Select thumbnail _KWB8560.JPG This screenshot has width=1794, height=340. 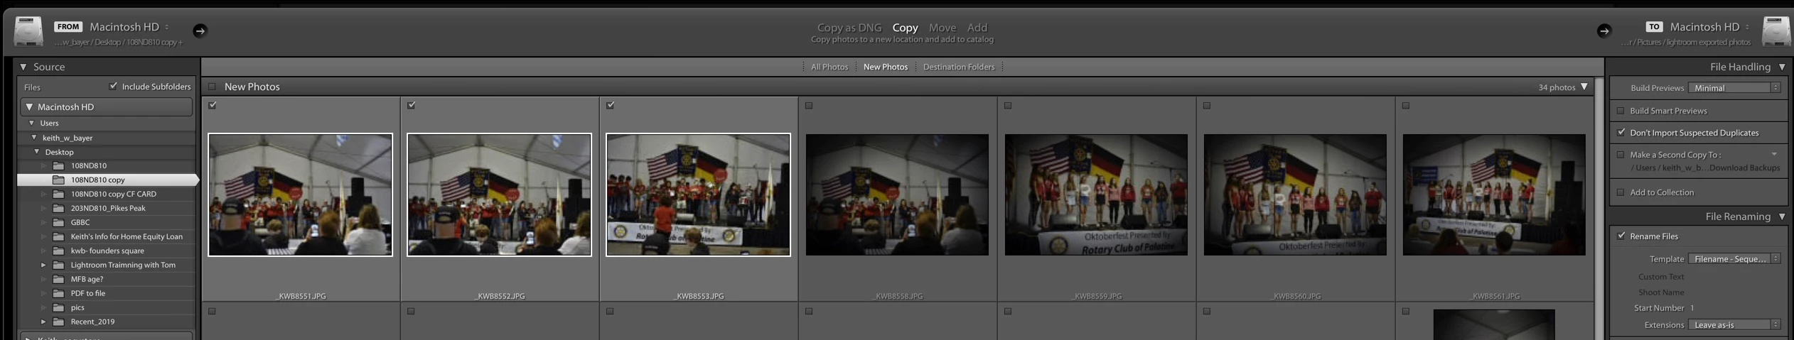coord(1295,194)
